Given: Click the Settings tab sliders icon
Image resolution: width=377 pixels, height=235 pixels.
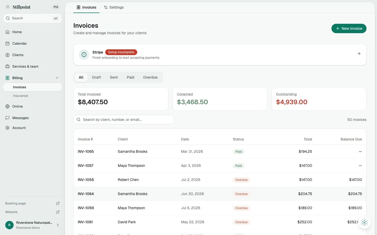Looking at the screenshot, I should (x=106, y=7).
